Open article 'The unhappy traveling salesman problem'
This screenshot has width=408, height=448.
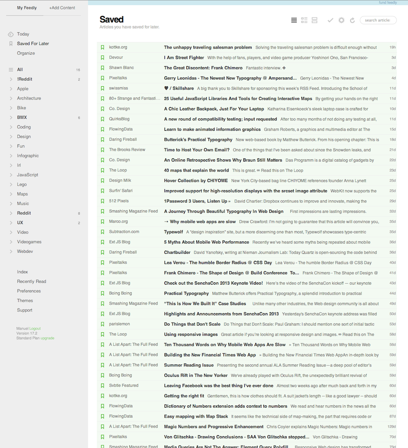pos(208,47)
